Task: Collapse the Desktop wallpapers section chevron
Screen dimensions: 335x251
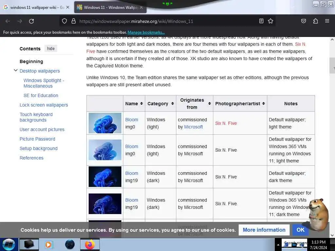Action: pyautogui.click(x=16, y=71)
